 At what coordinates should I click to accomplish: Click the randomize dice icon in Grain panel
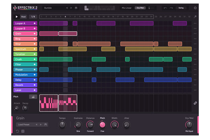(23, 131)
